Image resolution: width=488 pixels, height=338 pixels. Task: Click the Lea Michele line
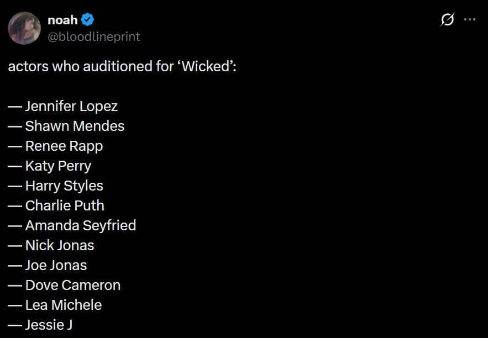click(63, 305)
